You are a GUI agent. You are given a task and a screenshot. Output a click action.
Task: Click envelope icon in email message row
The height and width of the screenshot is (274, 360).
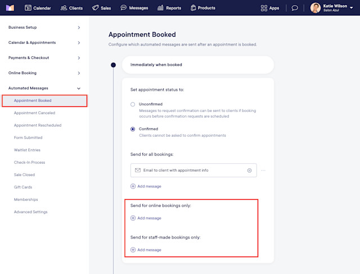[x=138, y=170]
